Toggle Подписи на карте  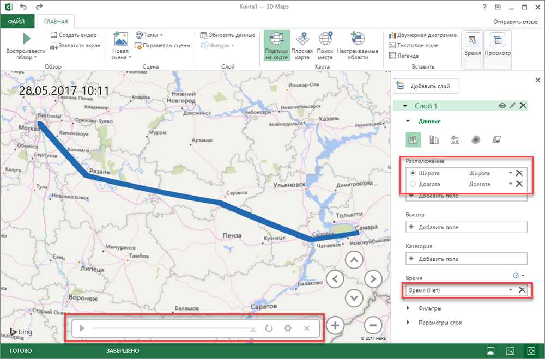[277, 46]
